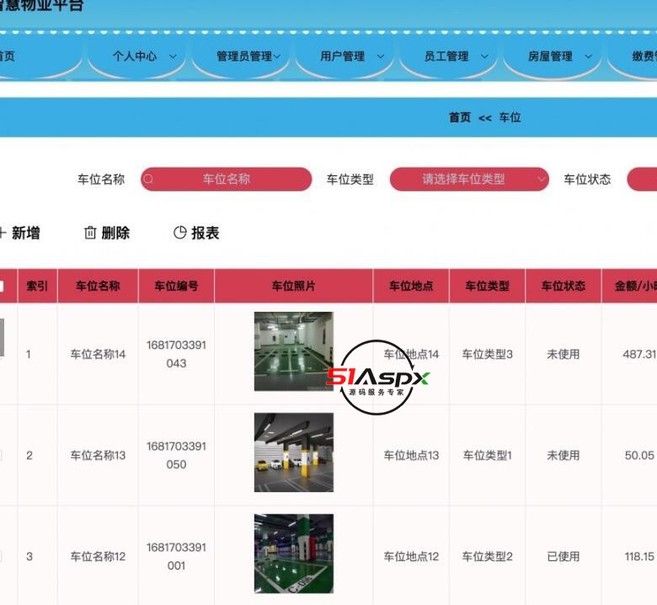Open the 员工管理 menu item
Image resolution: width=657 pixels, height=605 pixels.
pos(446,56)
